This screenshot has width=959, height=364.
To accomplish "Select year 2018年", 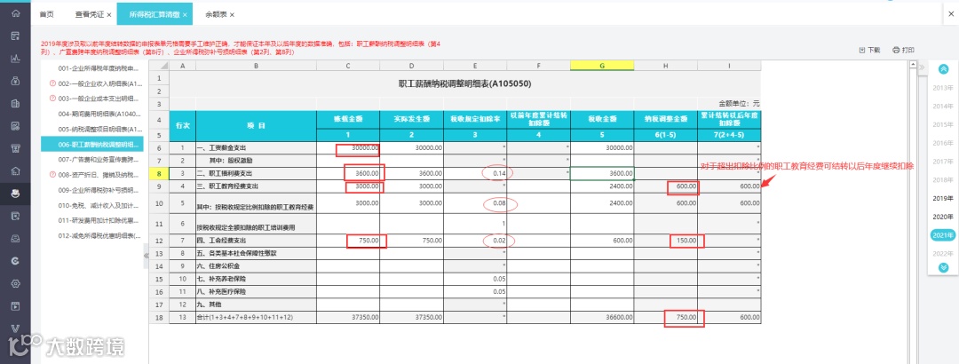I will tap(942, 180).
